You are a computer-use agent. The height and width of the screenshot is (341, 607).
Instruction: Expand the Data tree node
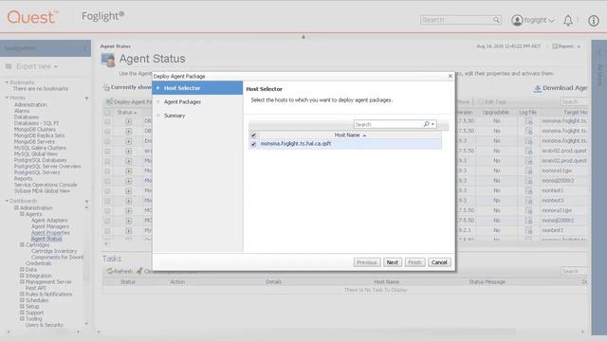pyautogui.click(x=22, y=269)
